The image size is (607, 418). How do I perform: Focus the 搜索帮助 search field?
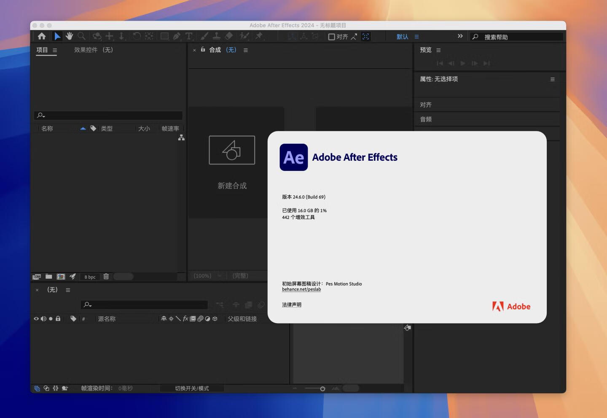tap(517, 37)
